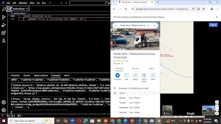
Task: Open the VS Code overflow menu ellipsis
Action: [50, 3]
